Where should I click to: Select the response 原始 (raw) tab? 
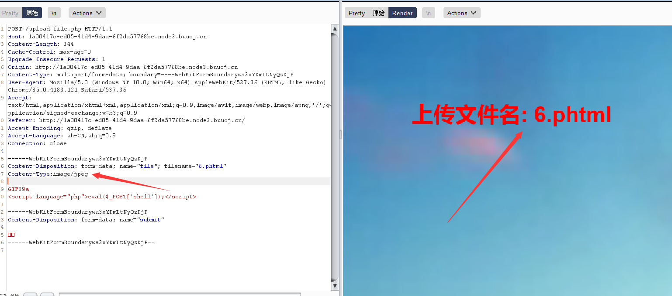(x=378, y=13)
